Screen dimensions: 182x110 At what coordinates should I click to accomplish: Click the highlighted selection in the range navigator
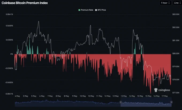pyautogui.click(x=146, y=102)
